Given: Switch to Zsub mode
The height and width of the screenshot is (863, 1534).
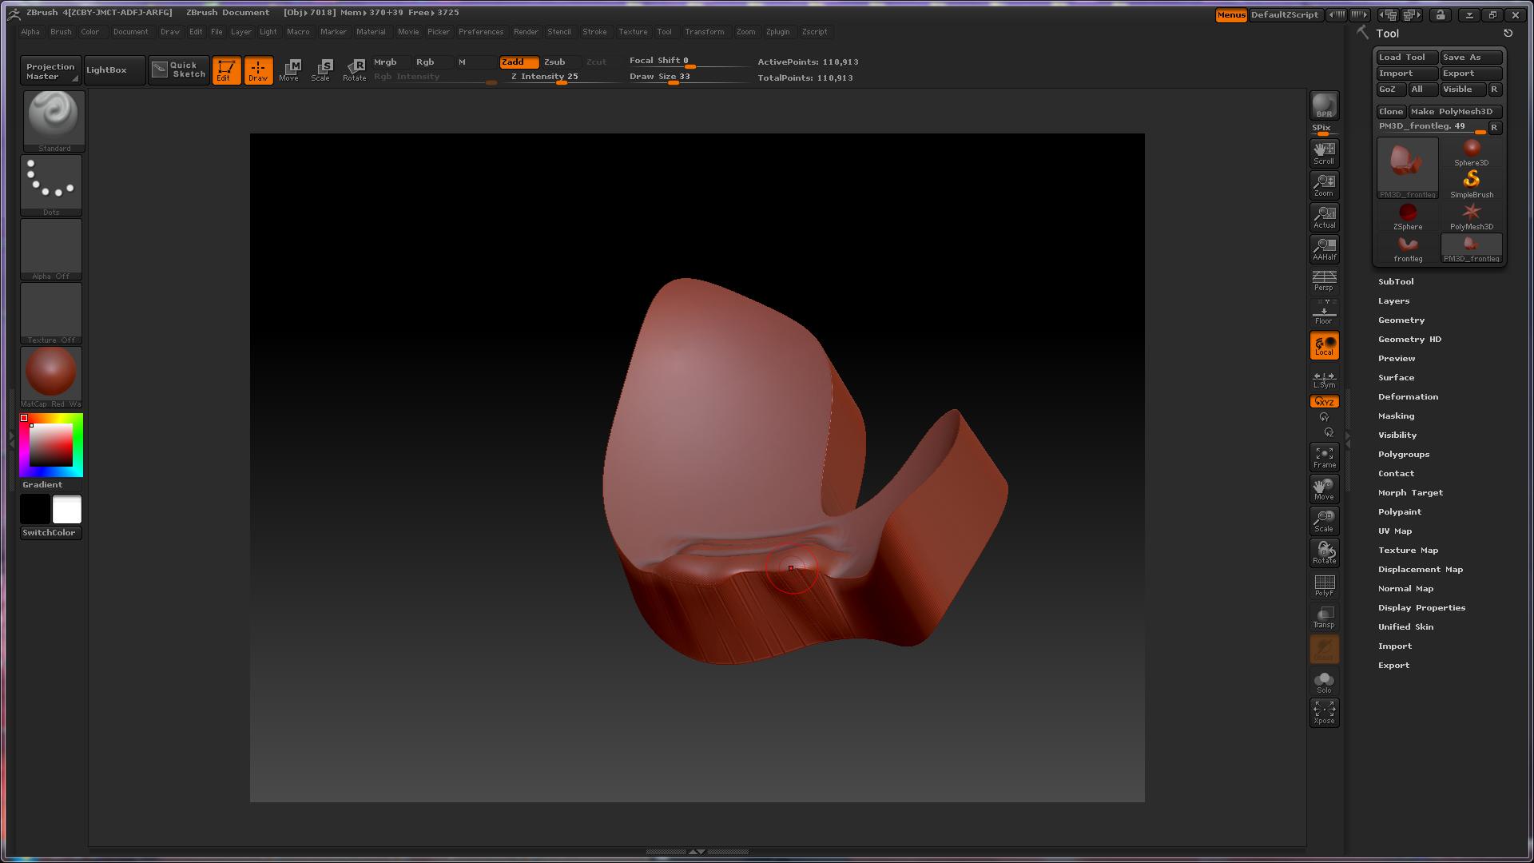Looking at the screenshot, I should click(554, 62).
